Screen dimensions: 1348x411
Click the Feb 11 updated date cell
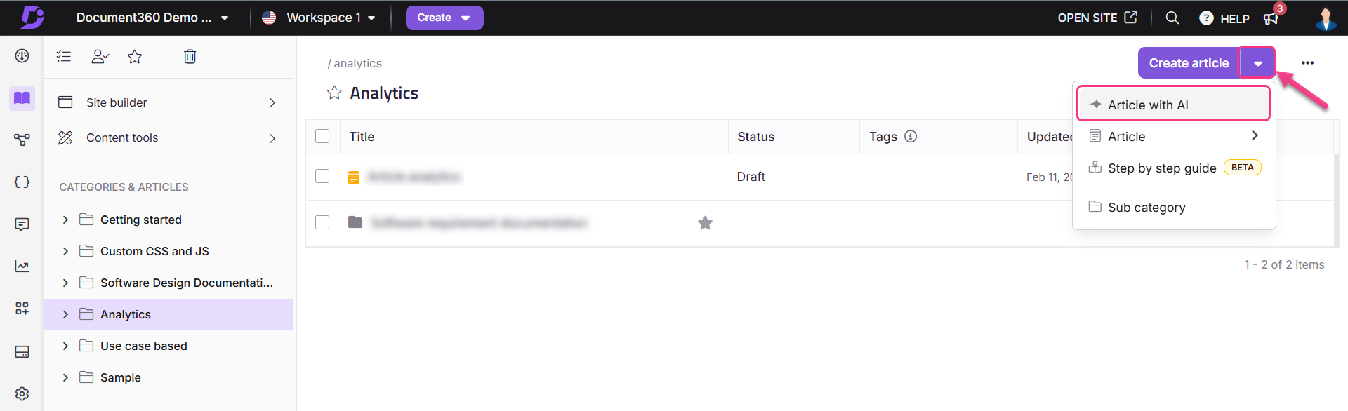1050,177
